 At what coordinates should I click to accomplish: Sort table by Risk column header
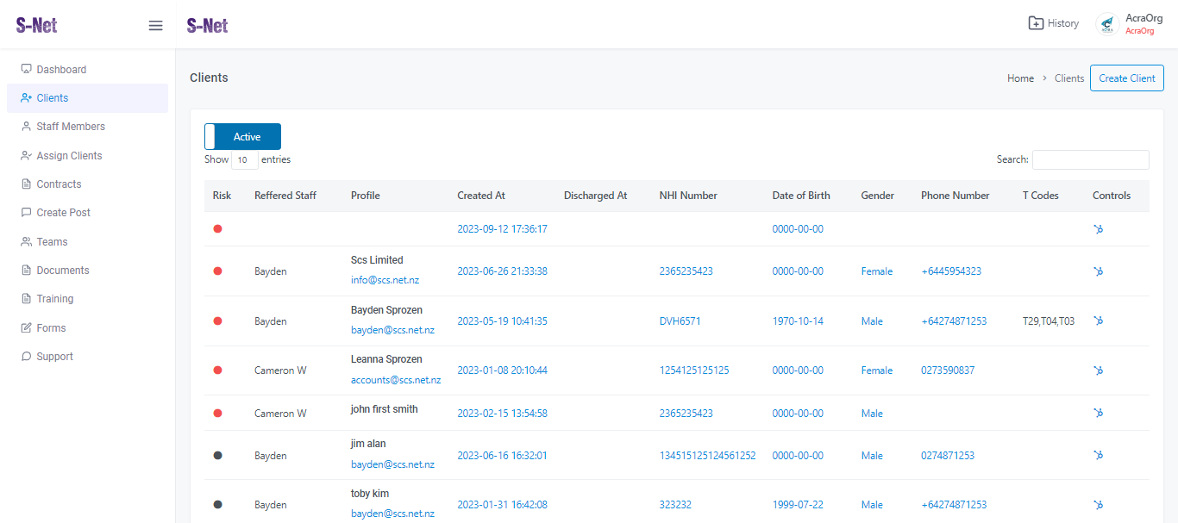pyautogui.click(x=222, y=196)
